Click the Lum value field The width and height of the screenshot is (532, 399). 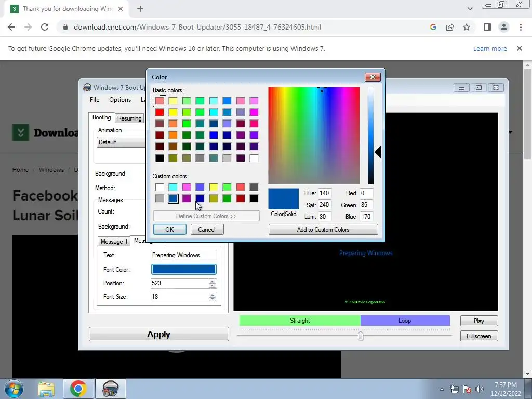point(324,217)
